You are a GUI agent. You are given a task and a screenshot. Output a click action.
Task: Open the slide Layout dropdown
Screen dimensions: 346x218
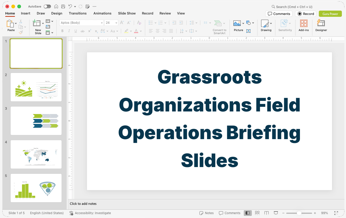pos(49,21)
